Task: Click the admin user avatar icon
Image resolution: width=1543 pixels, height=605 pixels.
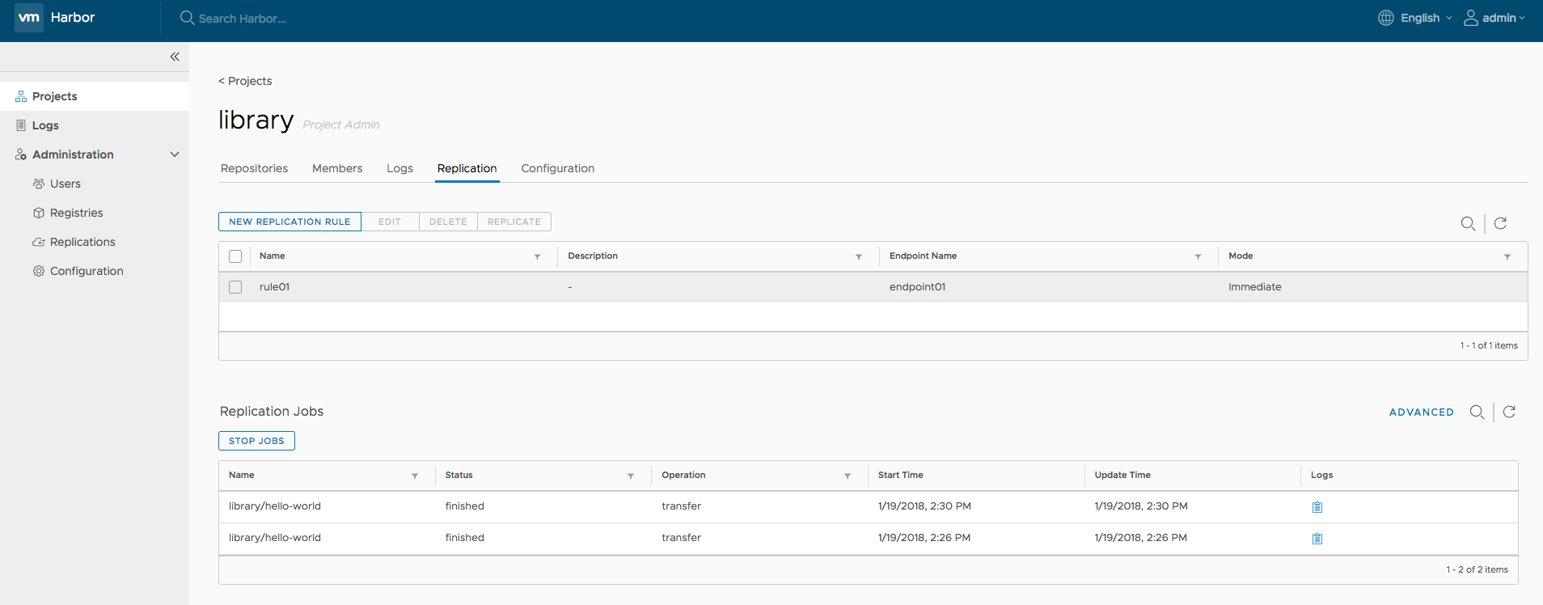Action: tap(1471, 18)
